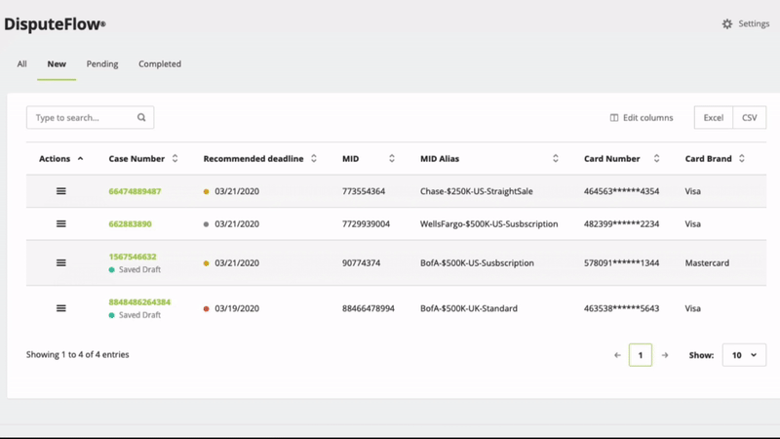Focus the Type to search field

point(90,117)
